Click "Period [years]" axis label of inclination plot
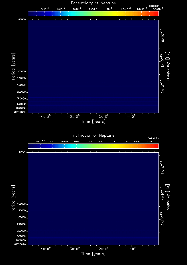The height and width of the screenshot is (265, 187). click(x=13, y=199)
